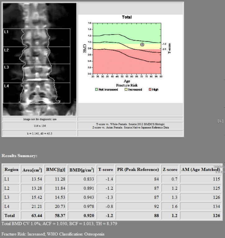Image resolution: width=225 pixels, height=238 pixels.
Task: Click the Region column header
Action: tap(11, 170)
